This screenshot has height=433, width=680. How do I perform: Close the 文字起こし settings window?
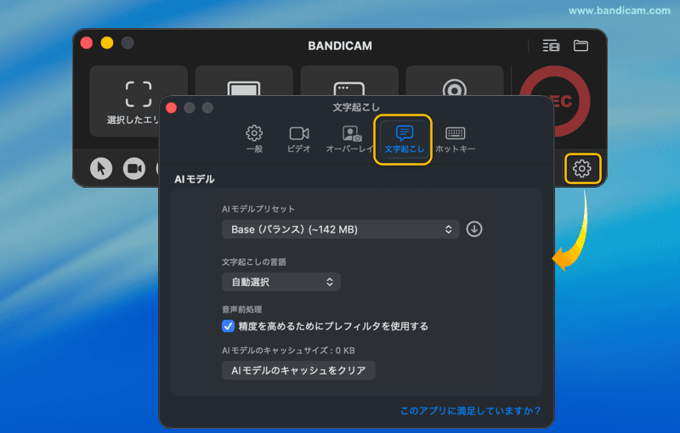click(x=172, y=107)
